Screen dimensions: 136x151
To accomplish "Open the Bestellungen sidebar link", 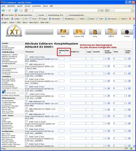I will 7,49.
